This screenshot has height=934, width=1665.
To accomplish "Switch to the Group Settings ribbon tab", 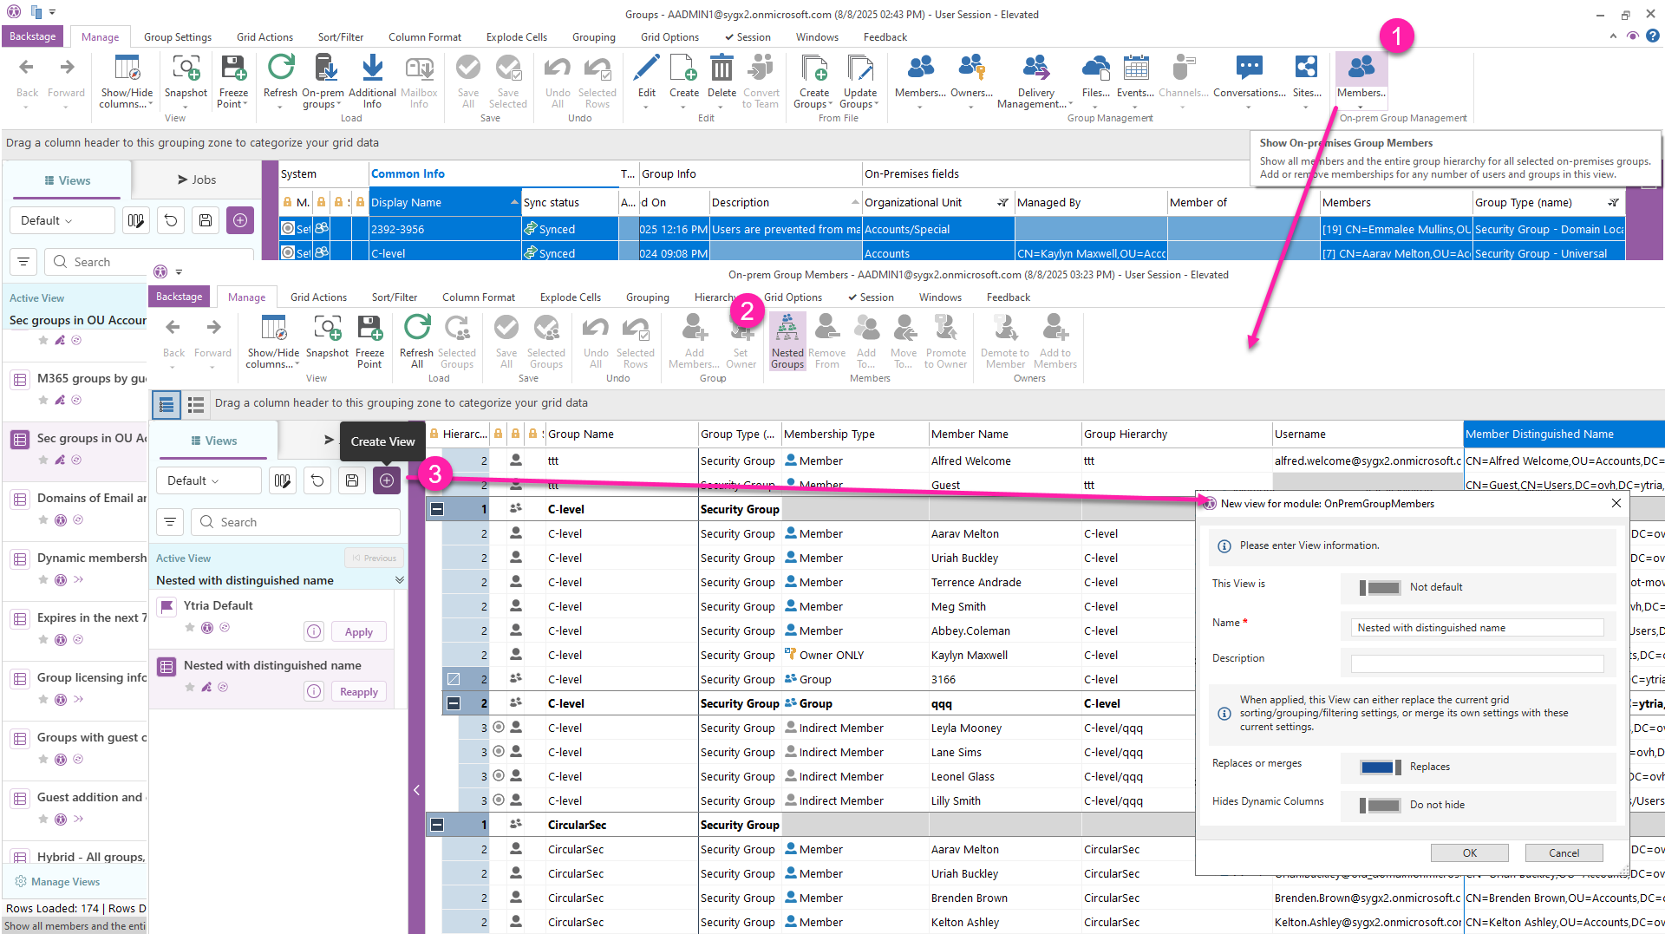I will [178, 37].
